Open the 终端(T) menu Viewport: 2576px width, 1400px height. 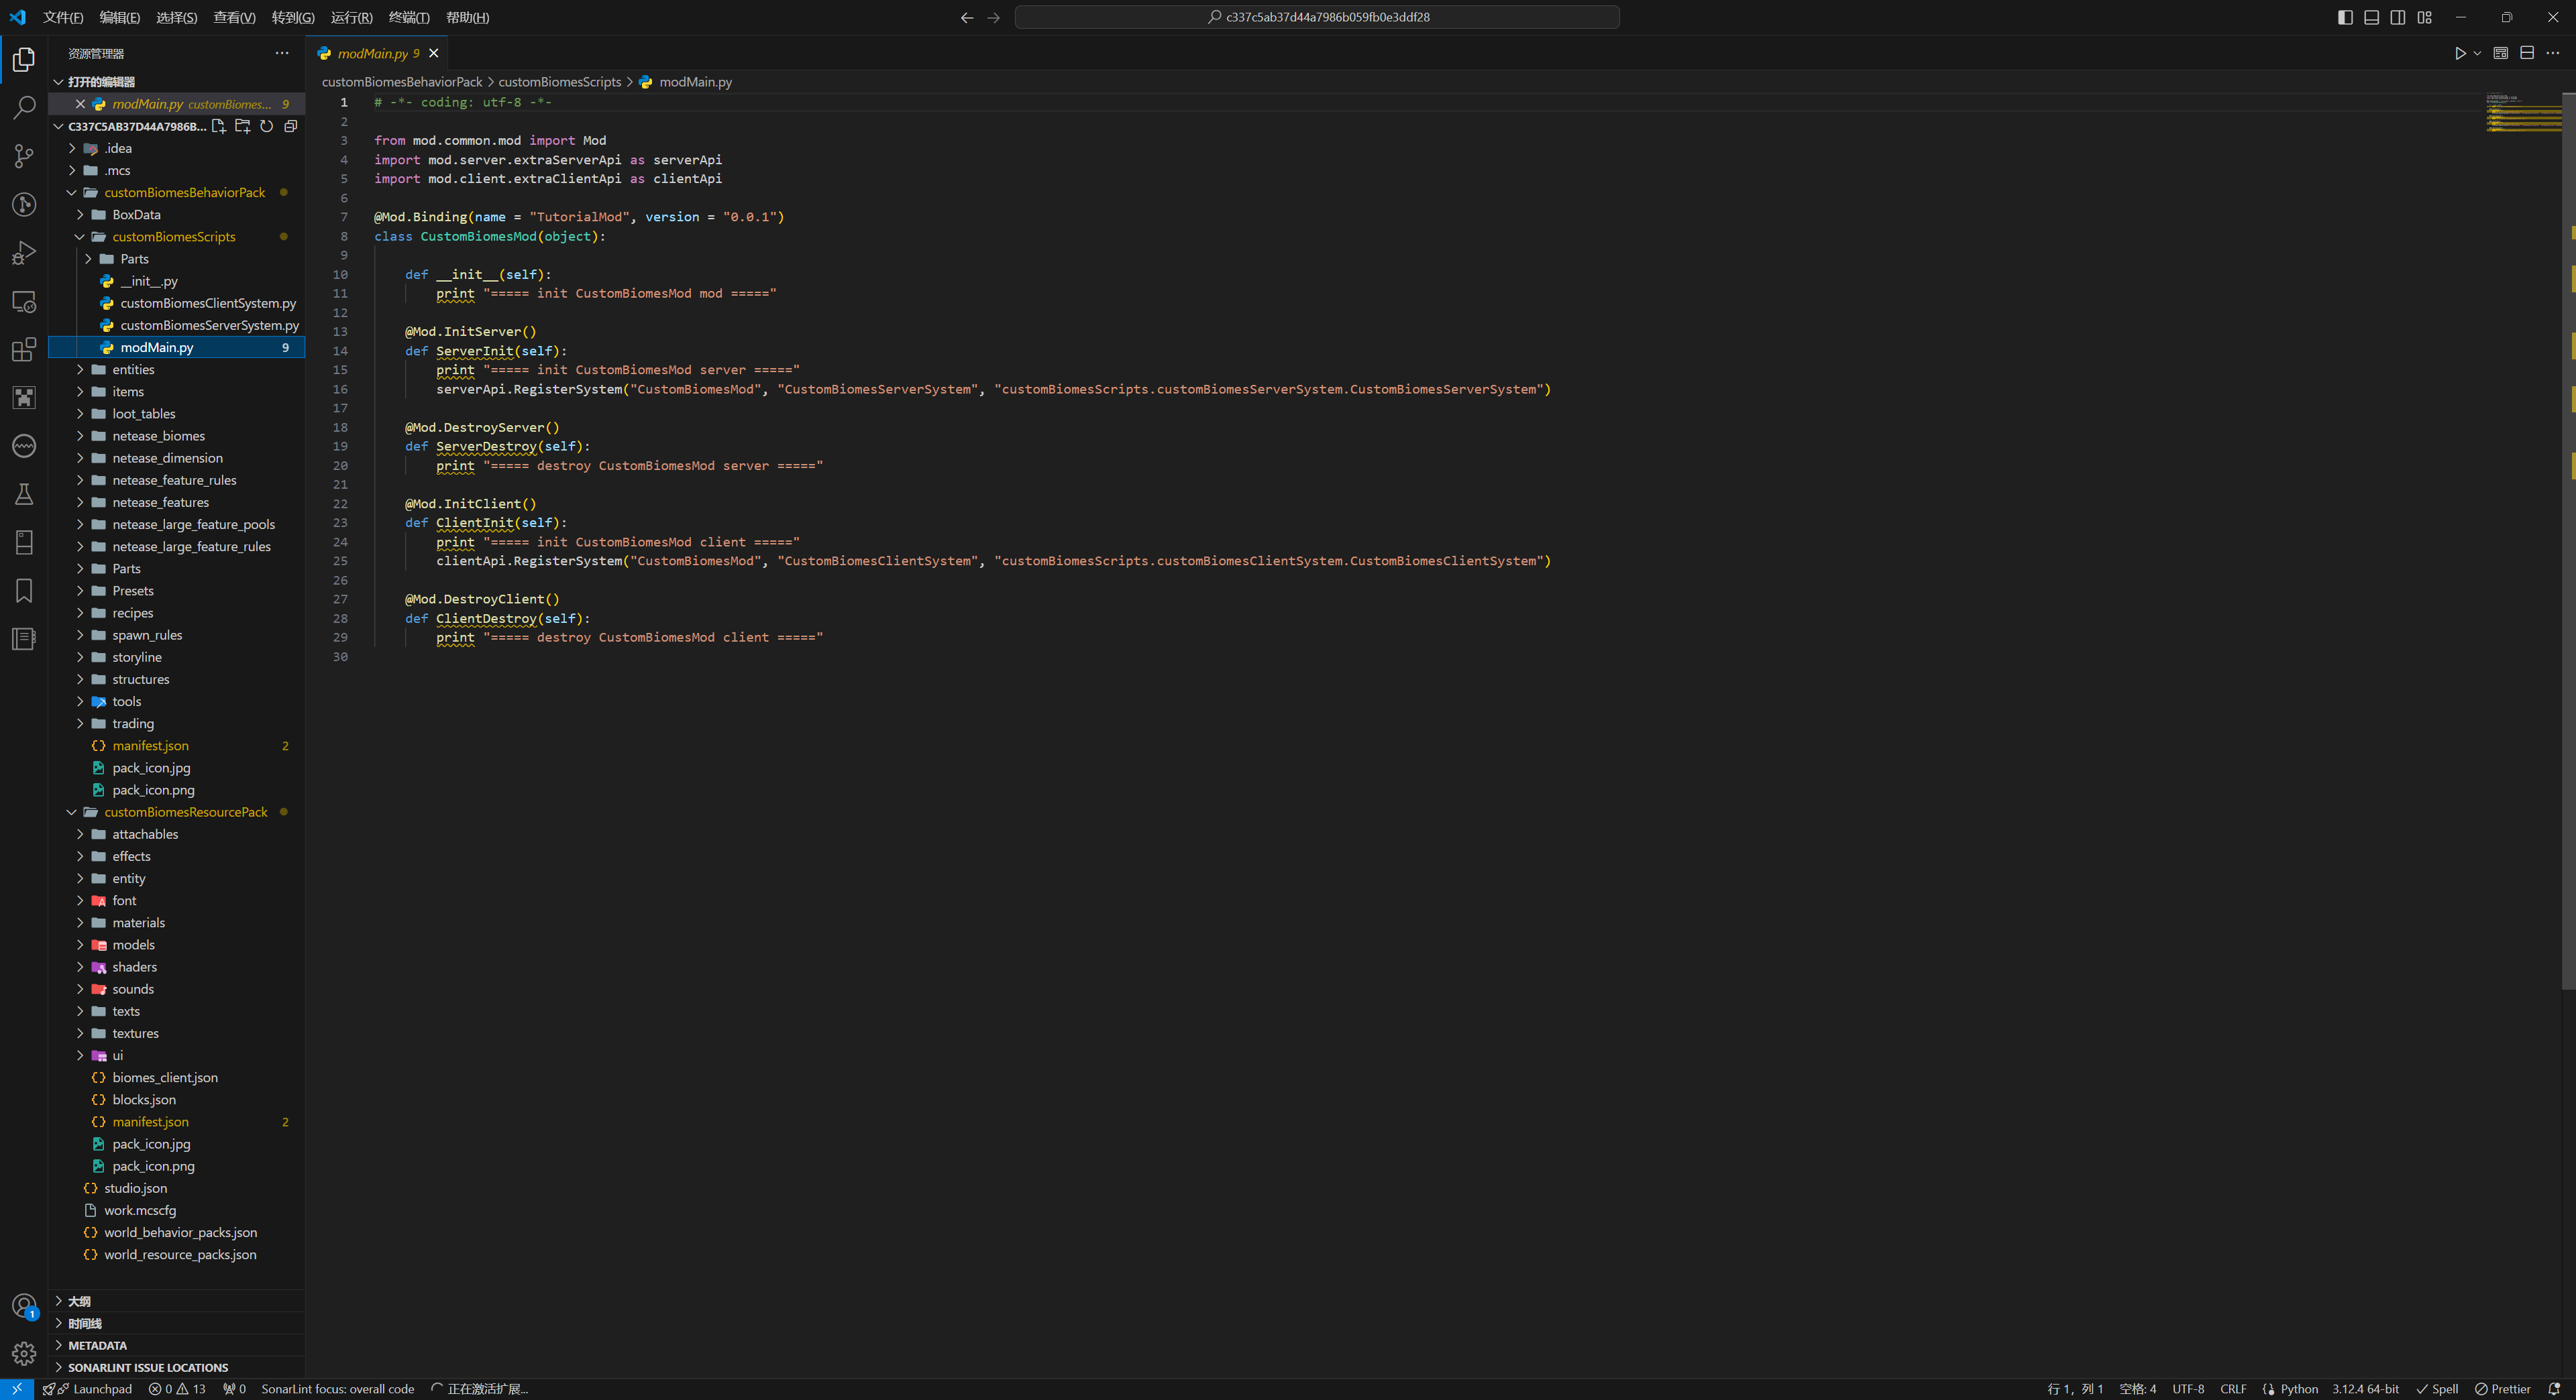[x=409, y=17]
